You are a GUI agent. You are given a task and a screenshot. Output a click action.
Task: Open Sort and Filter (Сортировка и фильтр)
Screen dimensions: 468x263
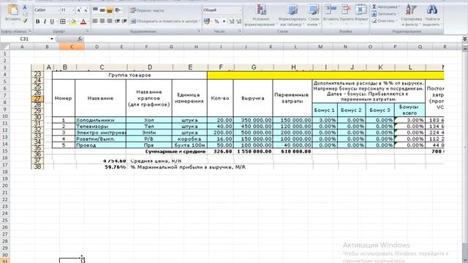click(x=411, y=15)
